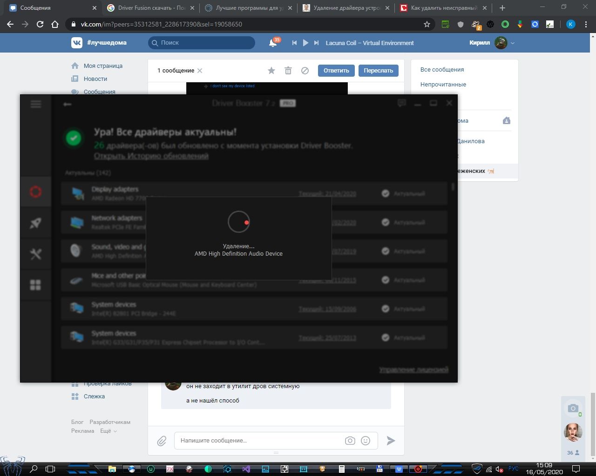Screen dimensions: 596x476
Task: Open the feedback chat icon in Driver Booster
Action: (x=402, y=103)
